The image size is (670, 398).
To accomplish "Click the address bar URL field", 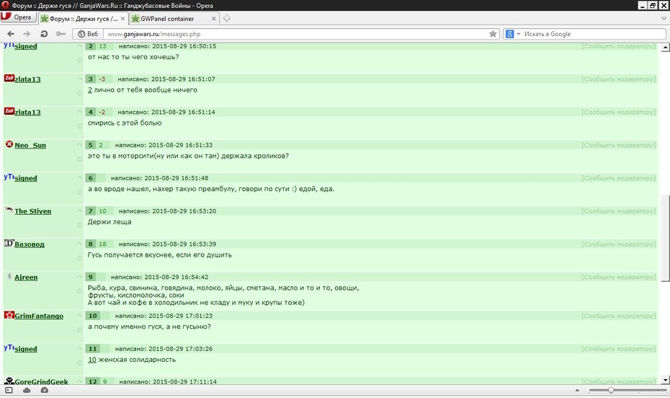I will point(297,34).
